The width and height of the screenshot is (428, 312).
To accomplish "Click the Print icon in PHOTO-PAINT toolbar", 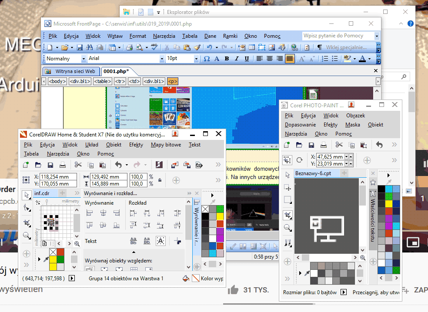I will click(x=324, y=145).
